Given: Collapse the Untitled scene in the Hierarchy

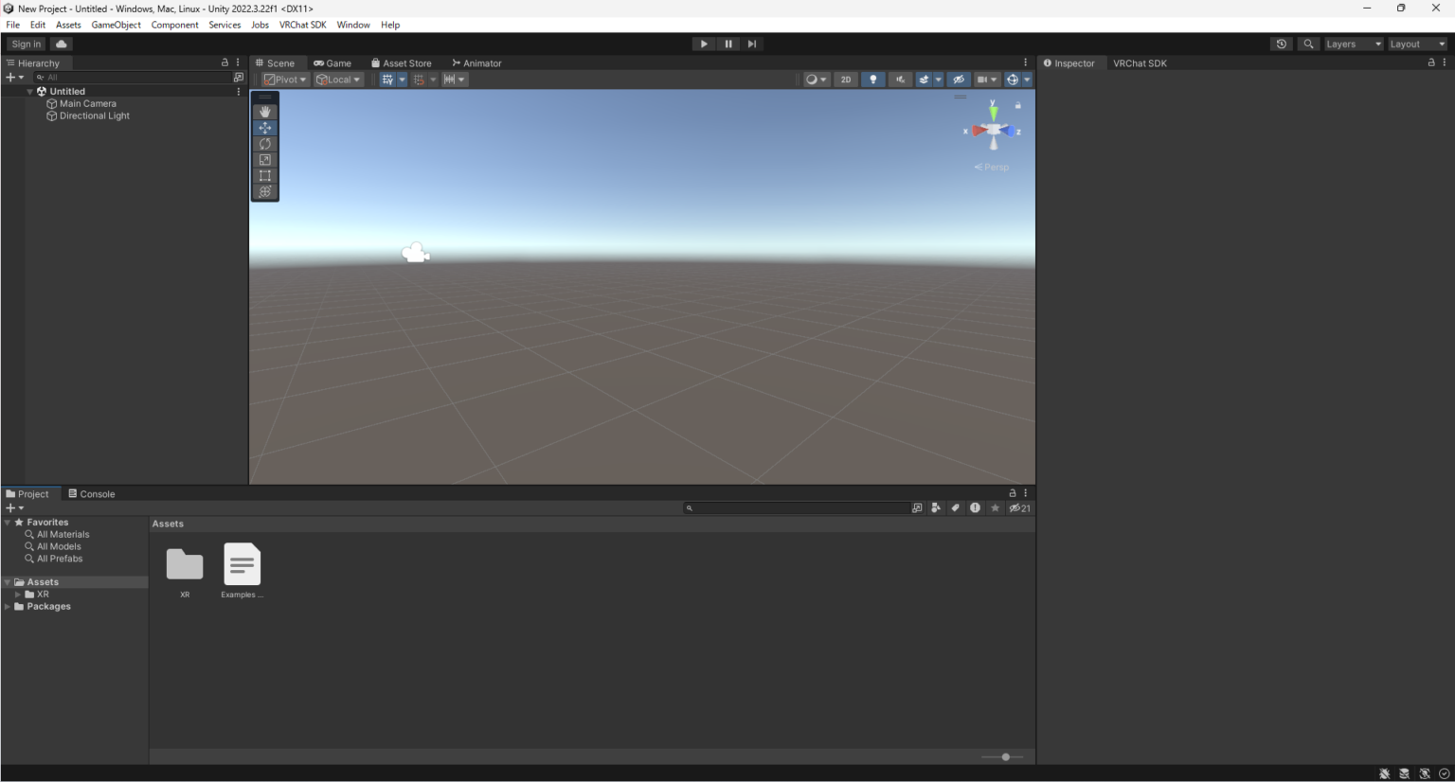Looking at the screenshot, I should (x=30, y=91).
